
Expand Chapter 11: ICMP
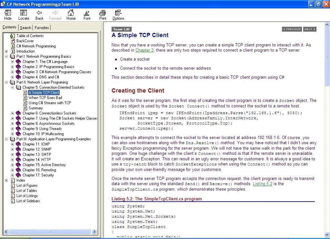tap(13, 144)
